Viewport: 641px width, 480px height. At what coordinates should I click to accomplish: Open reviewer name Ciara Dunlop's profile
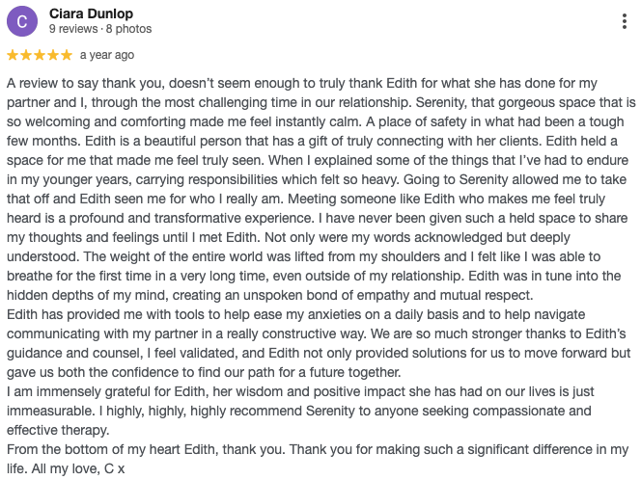(91, 13)
